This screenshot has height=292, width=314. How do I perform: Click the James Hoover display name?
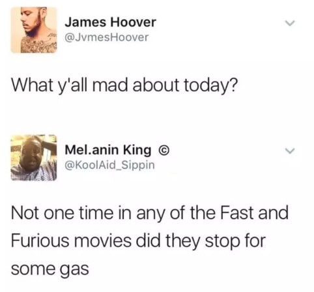tap(110, 22)
